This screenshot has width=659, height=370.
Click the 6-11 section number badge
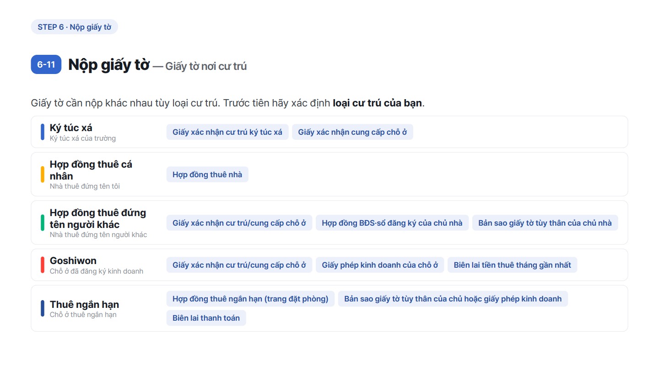click(46, 64)
